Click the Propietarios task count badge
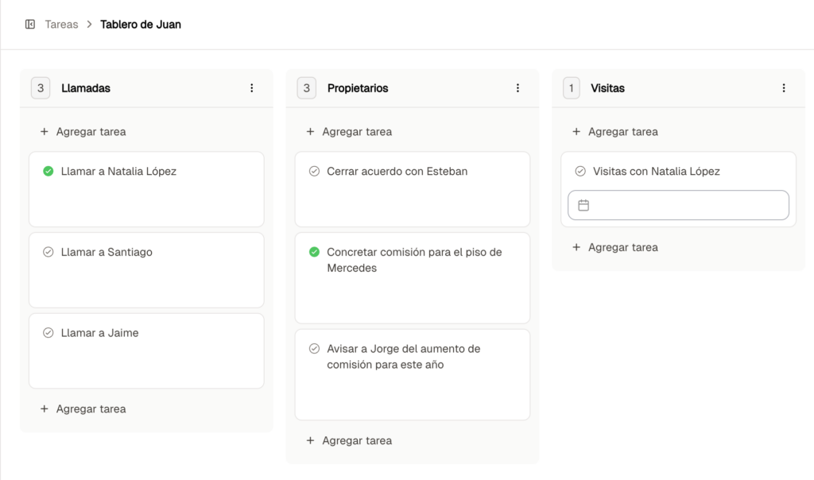 307,88
